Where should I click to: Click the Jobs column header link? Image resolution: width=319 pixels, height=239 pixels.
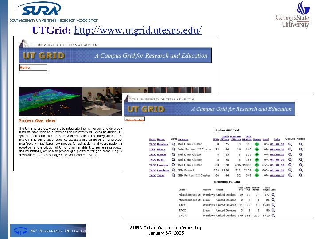coord(276,139)
